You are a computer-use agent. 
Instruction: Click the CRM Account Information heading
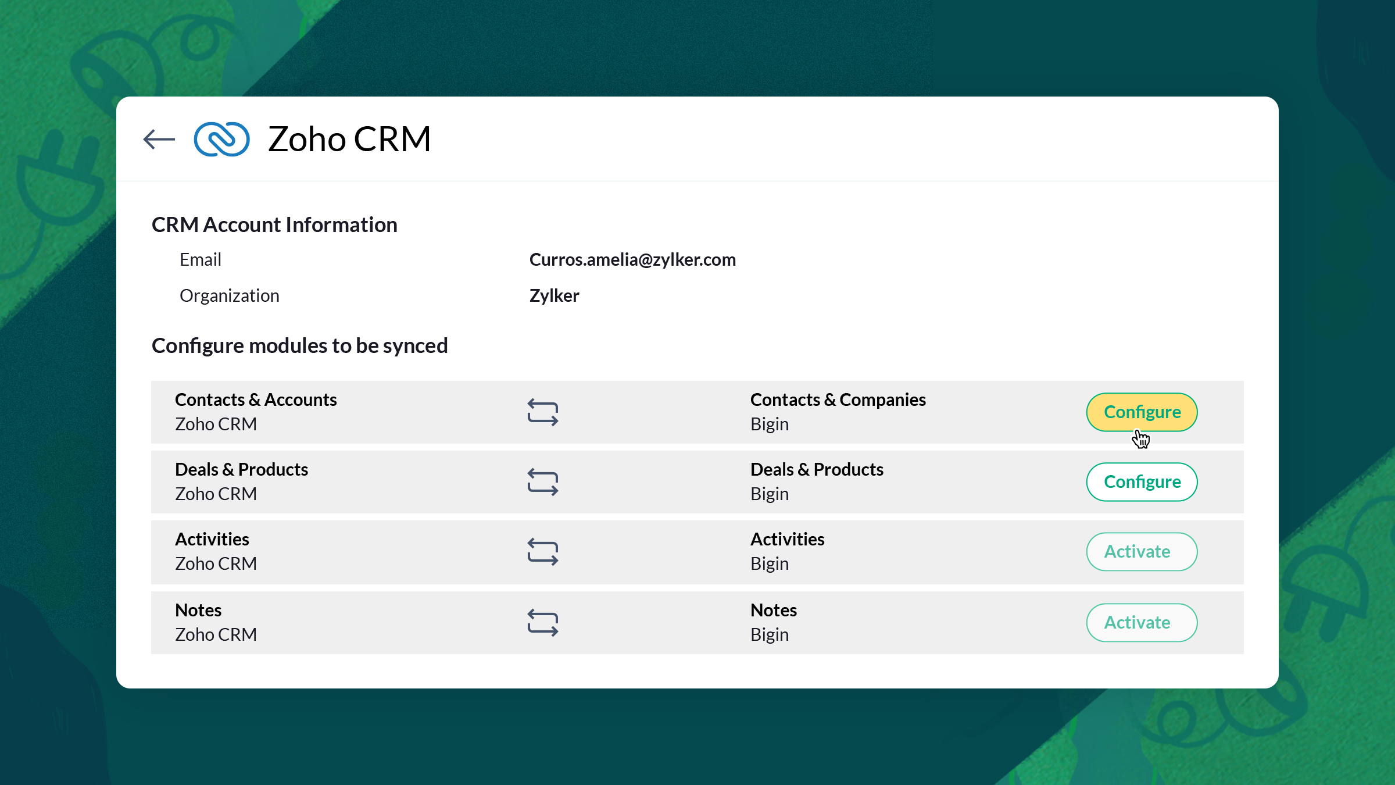(274, 225)
